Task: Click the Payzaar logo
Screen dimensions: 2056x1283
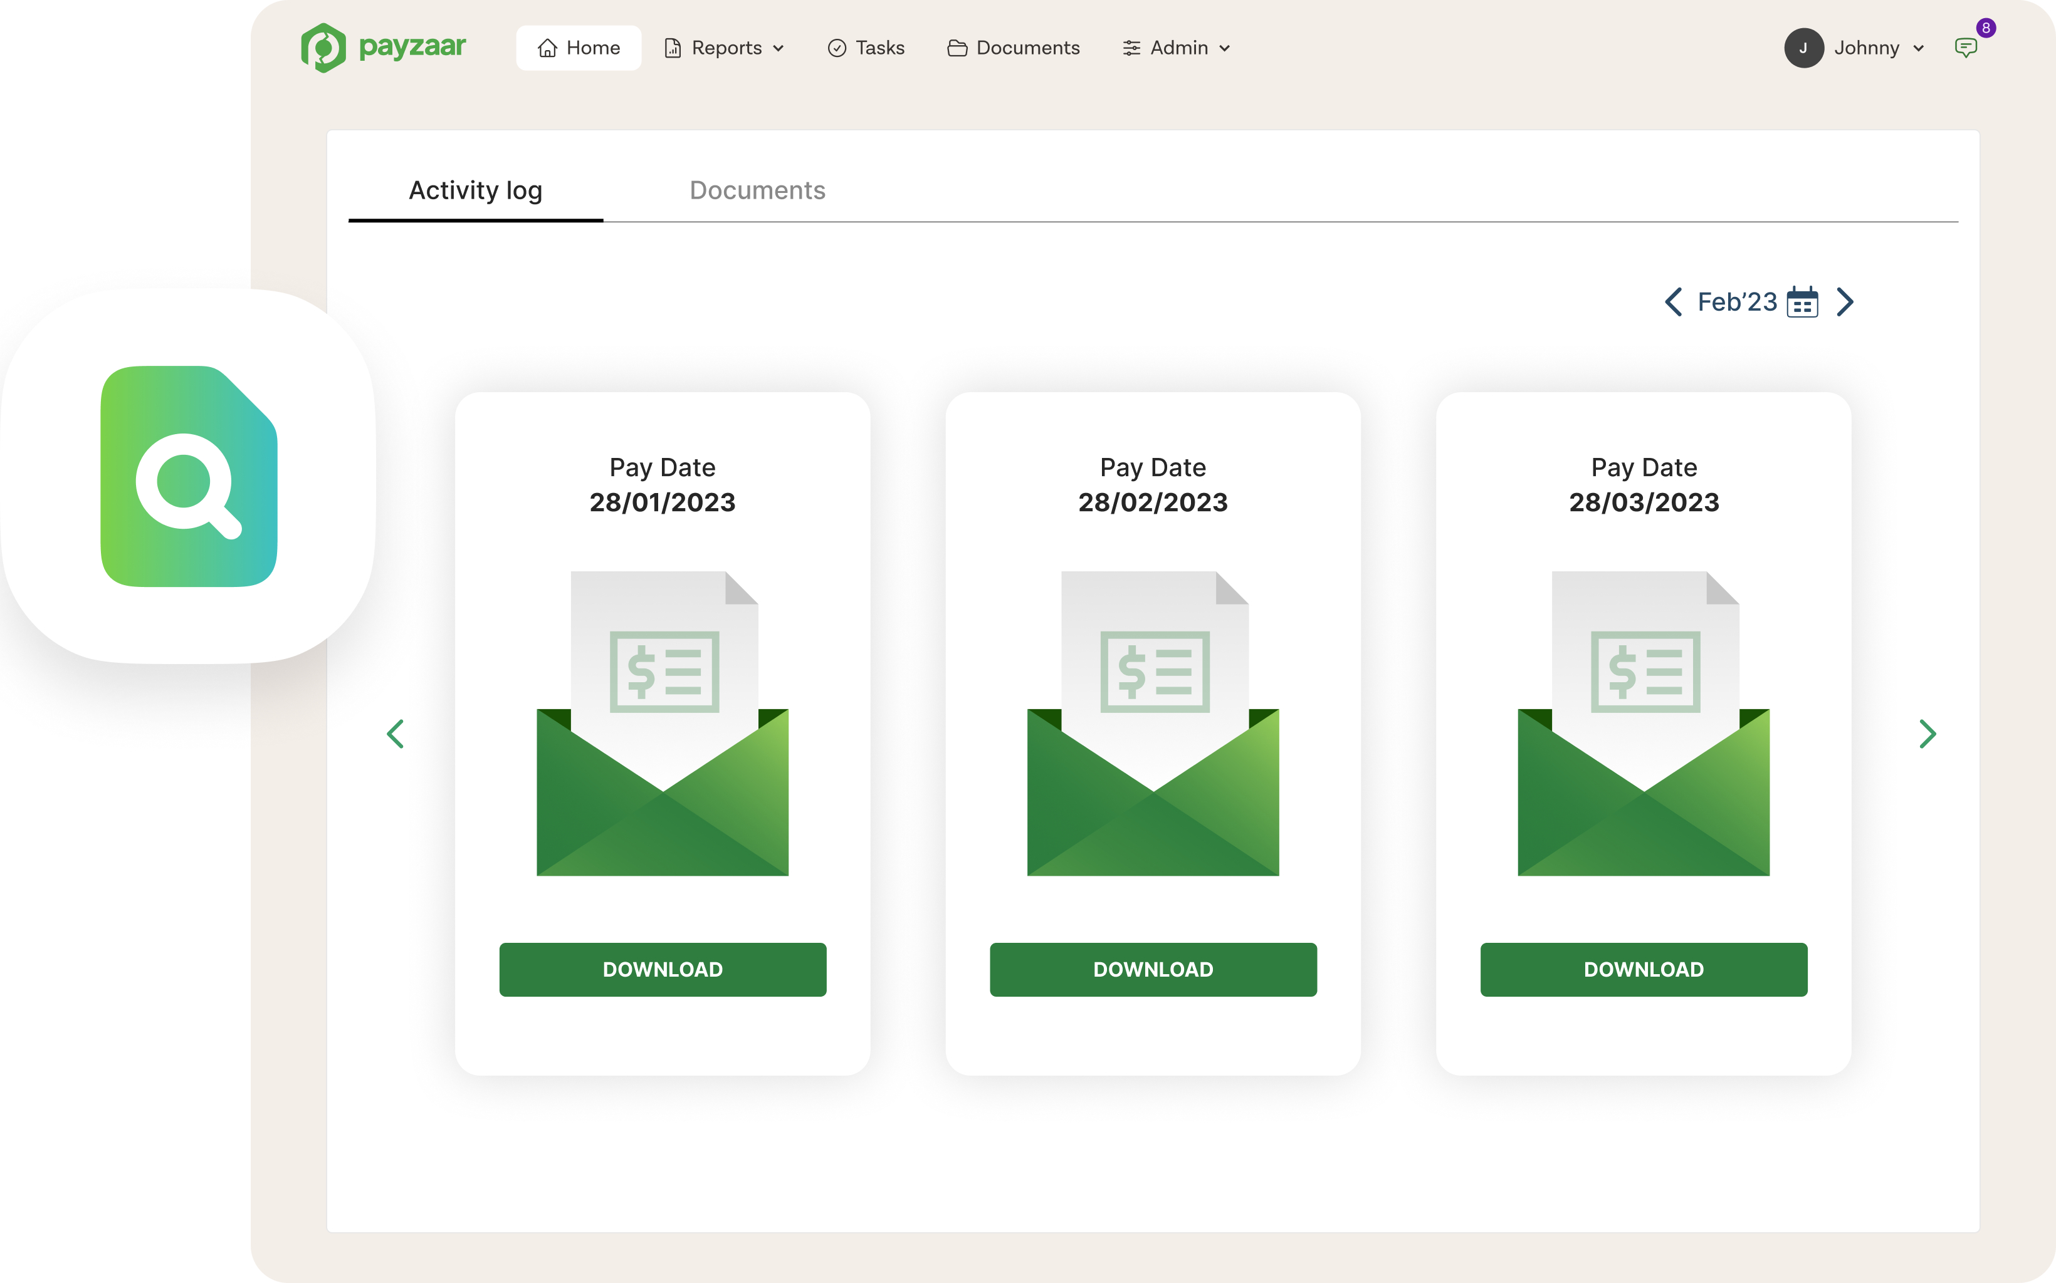Action: click(x=384, y=48)
